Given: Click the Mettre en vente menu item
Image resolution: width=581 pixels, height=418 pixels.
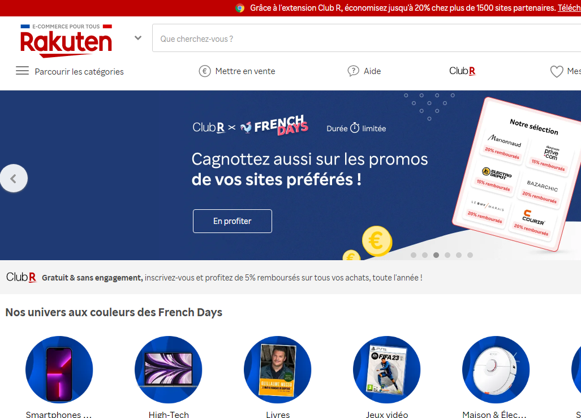Looking at the screenshot, I should point(245,71).
